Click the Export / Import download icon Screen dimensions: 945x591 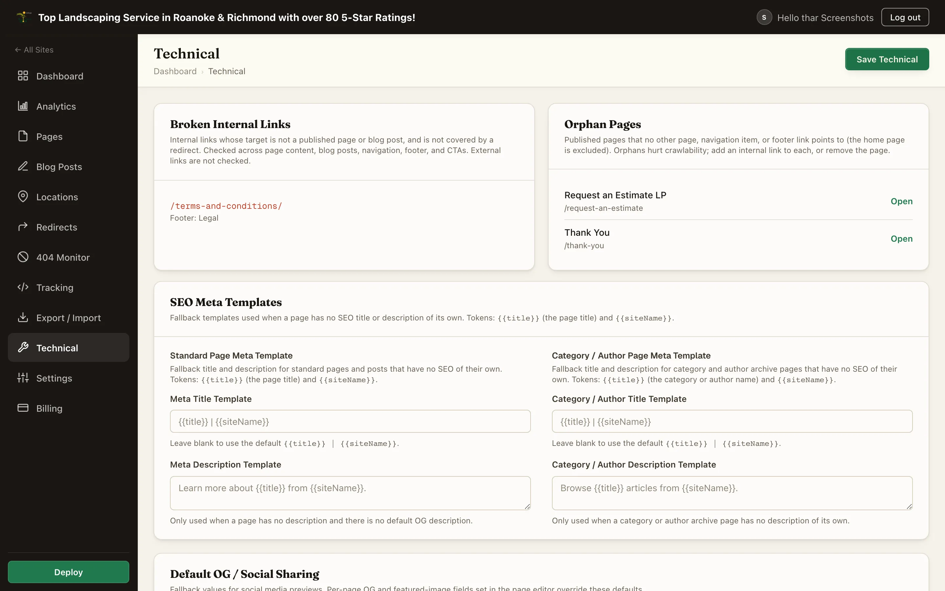pyautogui.click(x=23, y=317)
